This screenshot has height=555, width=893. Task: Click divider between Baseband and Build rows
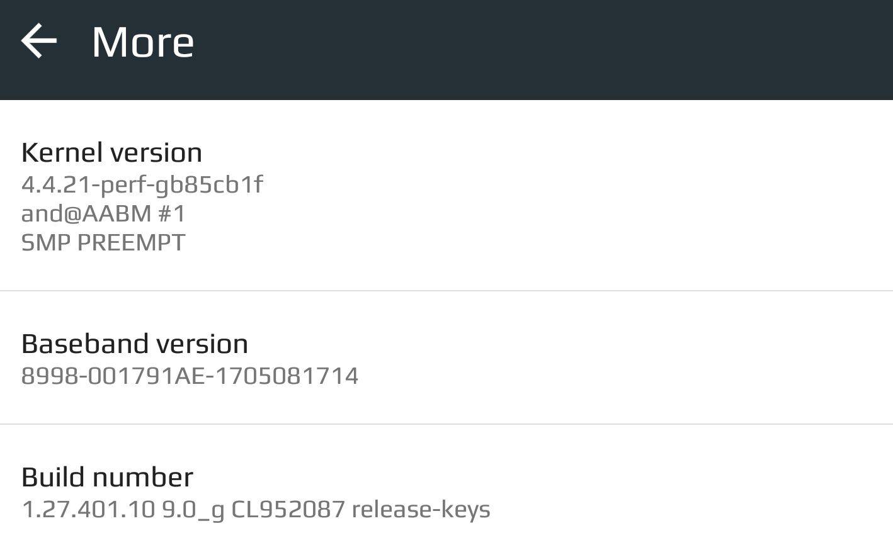click(446, 424)
